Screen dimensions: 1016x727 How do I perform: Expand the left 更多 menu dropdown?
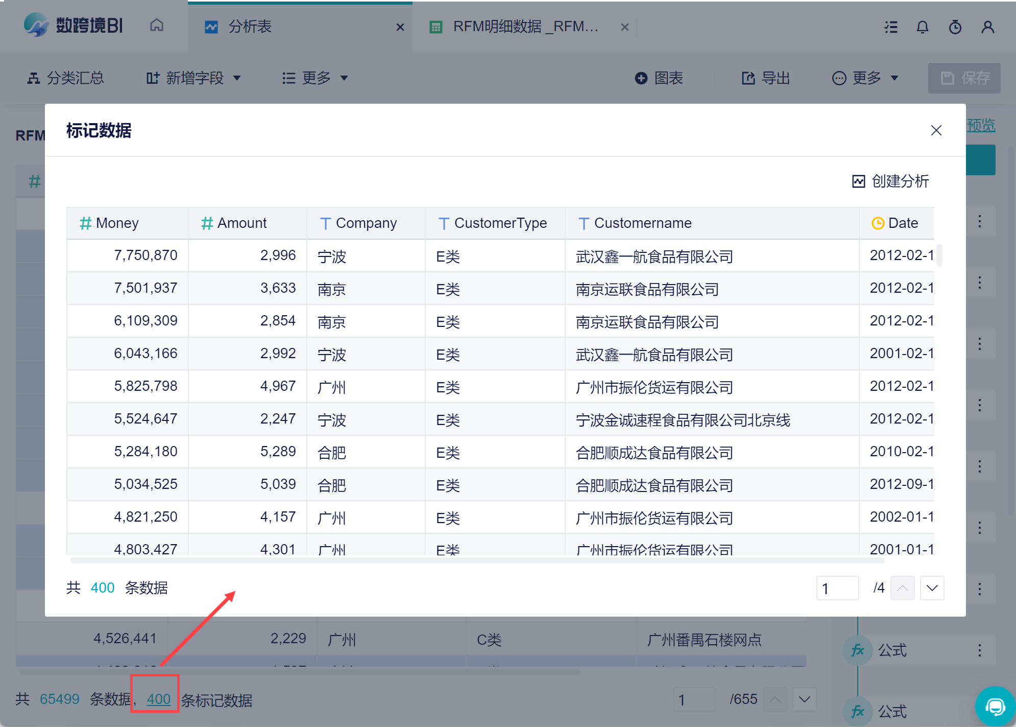tap(315, 78)
